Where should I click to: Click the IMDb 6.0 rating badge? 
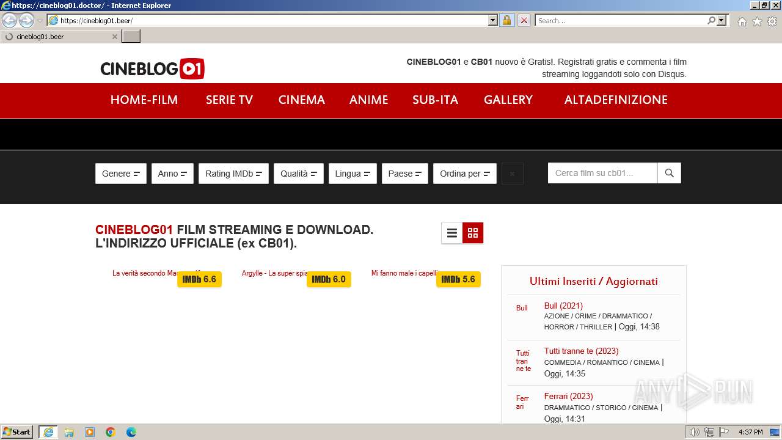coord(329,279)
